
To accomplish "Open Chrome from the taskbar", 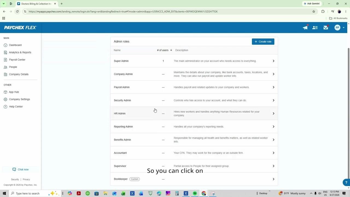I will point(204,193).
